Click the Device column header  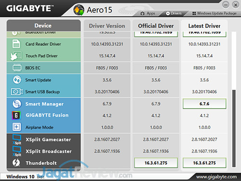click(43, 26)
